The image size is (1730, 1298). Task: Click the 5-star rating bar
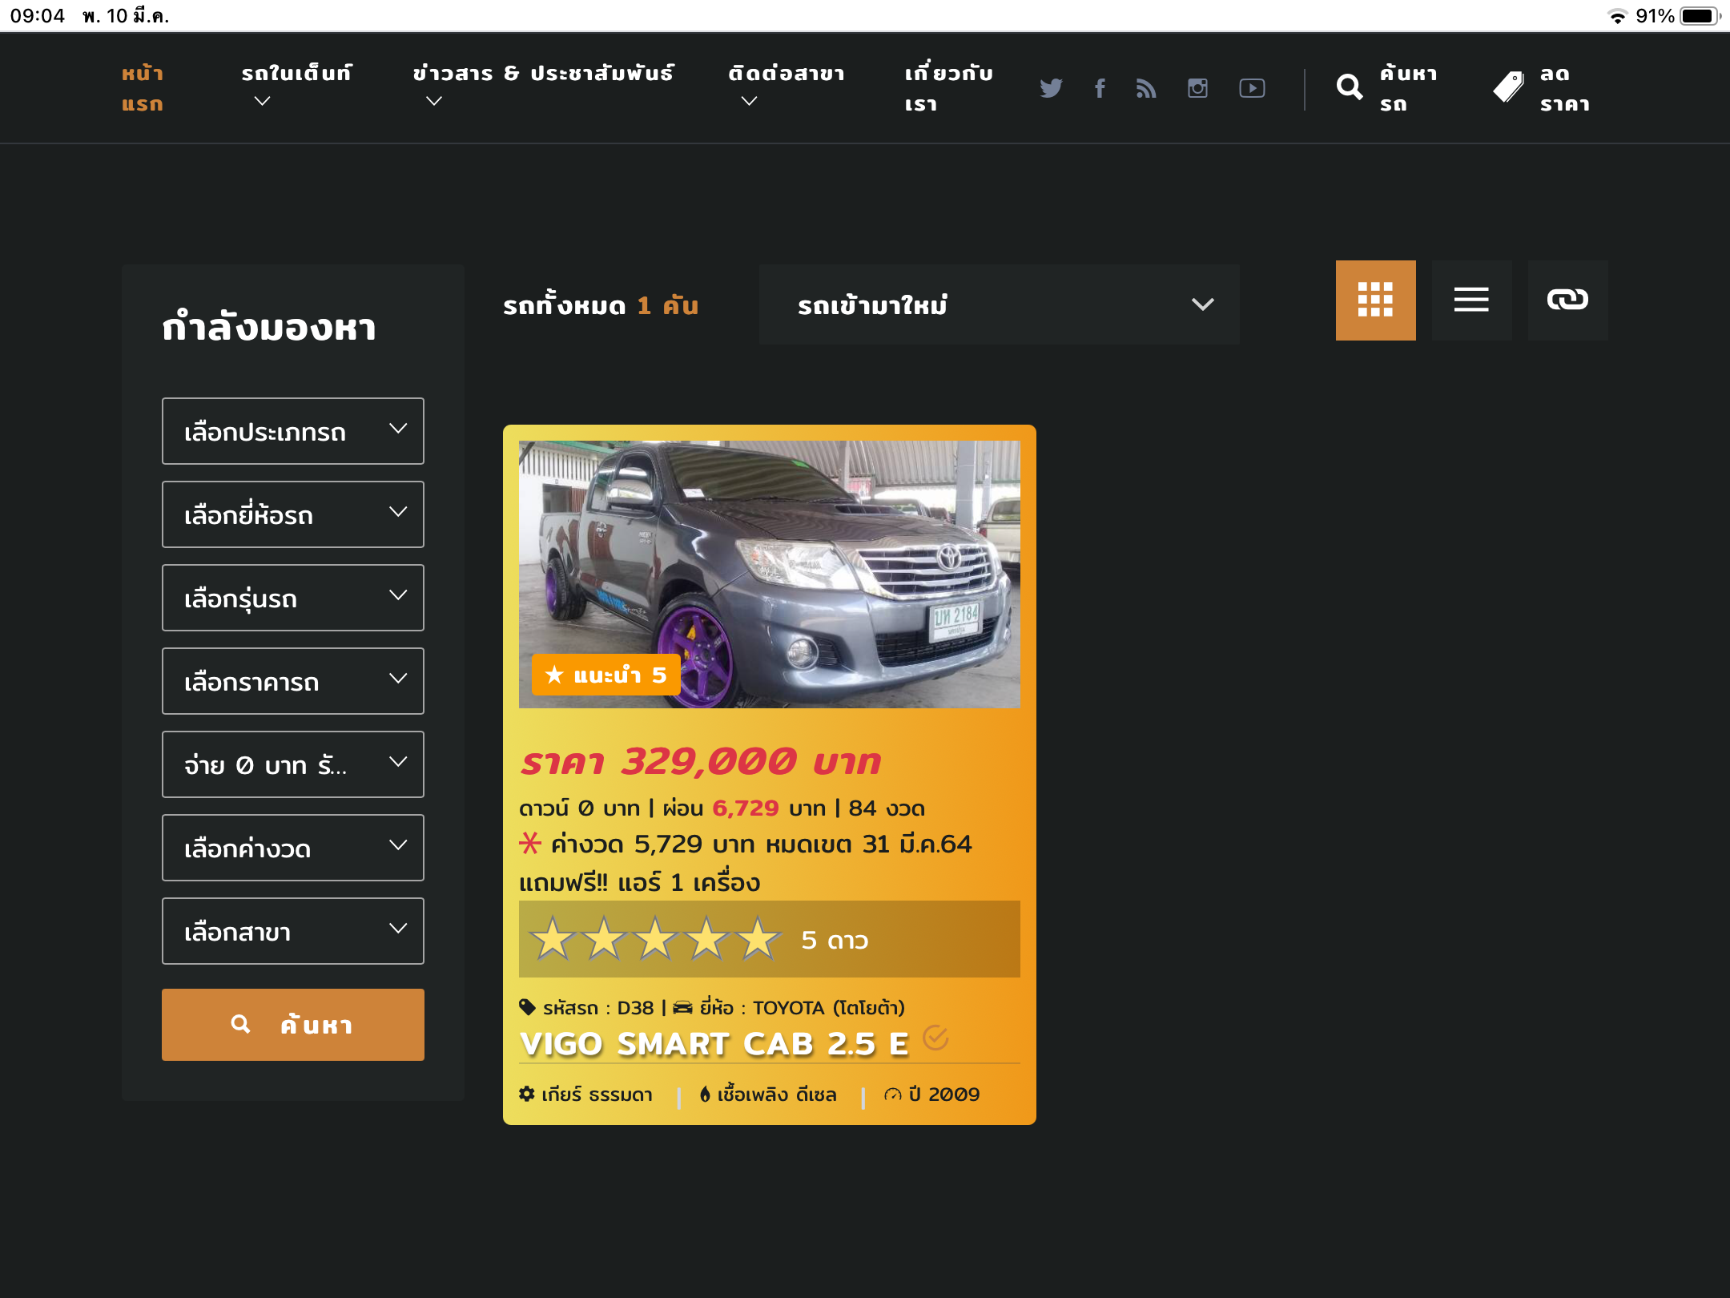[769, 939]
